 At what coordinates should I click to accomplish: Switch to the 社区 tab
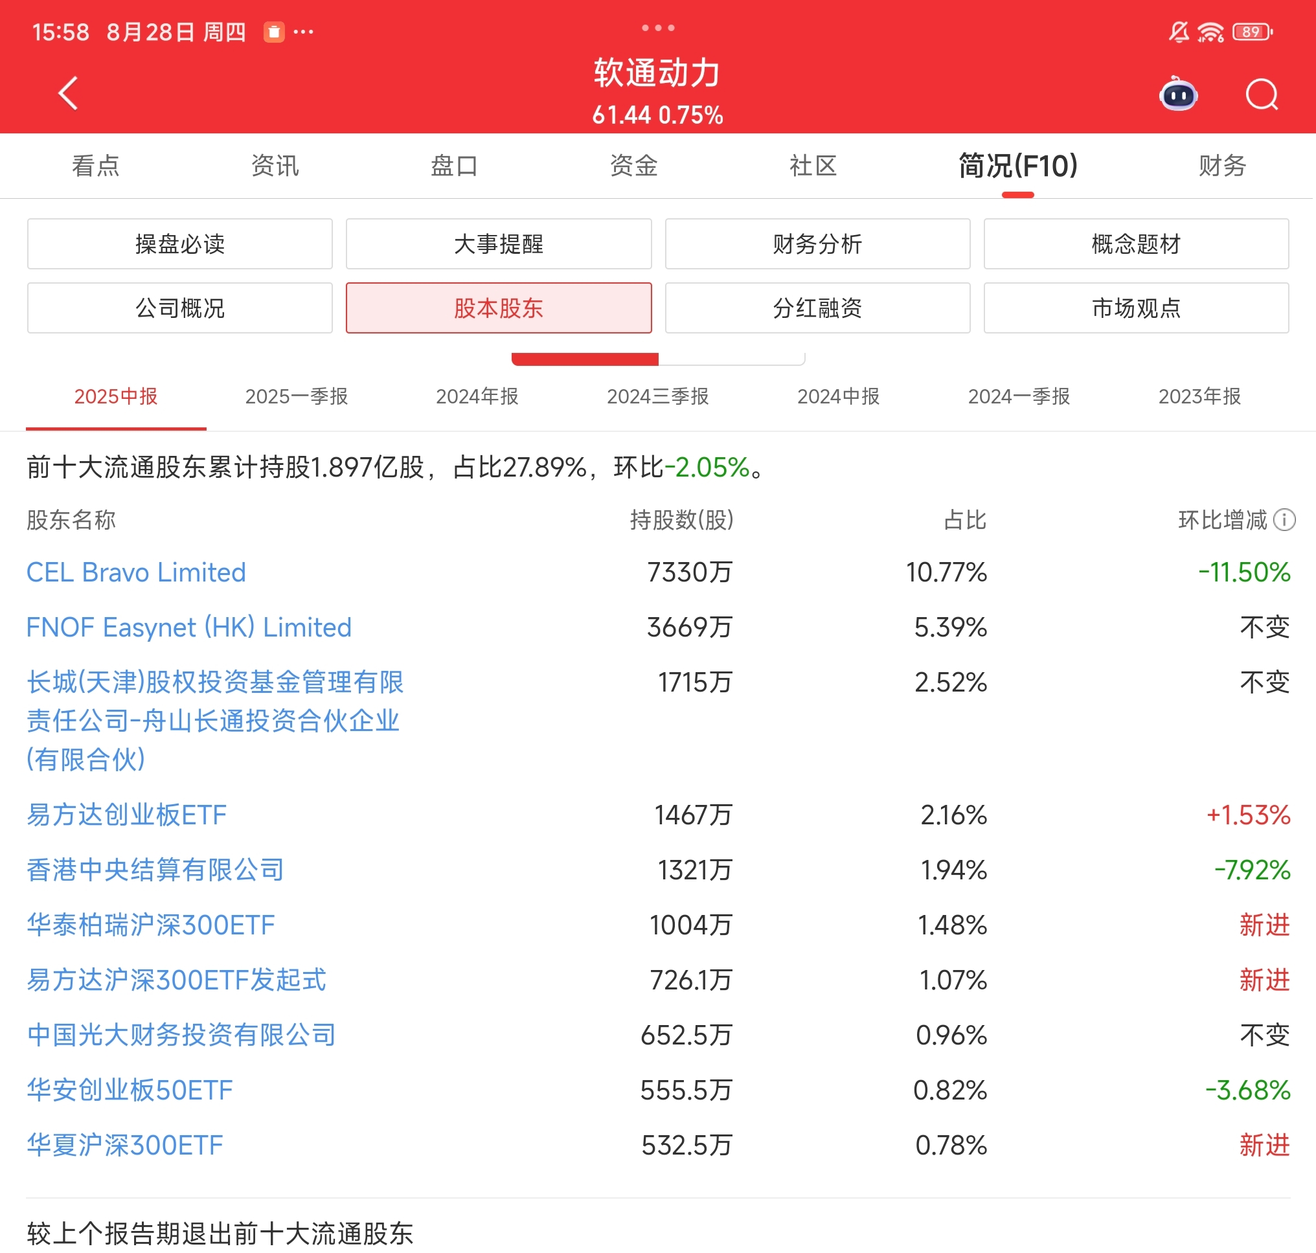click(x=813, y=166)
